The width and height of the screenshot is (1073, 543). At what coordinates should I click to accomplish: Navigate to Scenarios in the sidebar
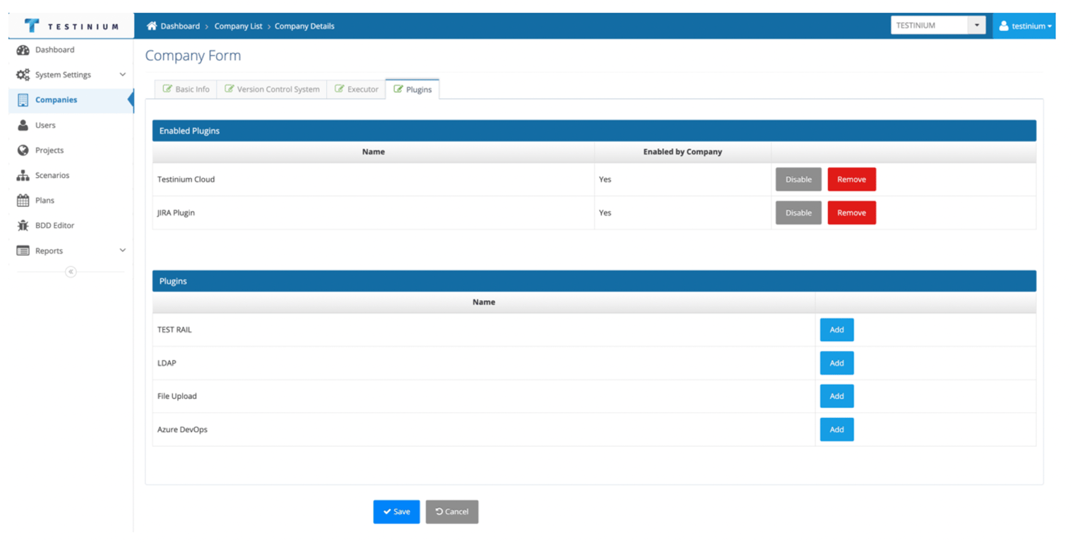coord(71,176)
